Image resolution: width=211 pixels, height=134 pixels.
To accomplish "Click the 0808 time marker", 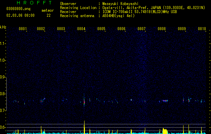I will pyautogui.click(x=162, y=29).
